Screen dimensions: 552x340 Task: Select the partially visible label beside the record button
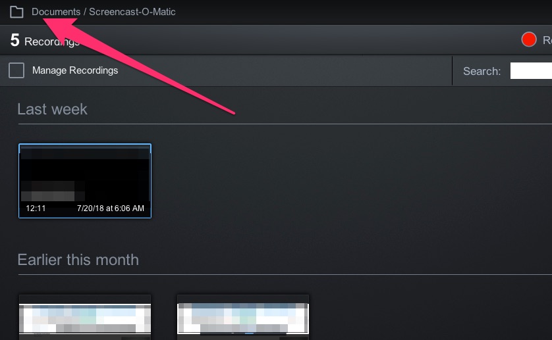tap(547, 40)
